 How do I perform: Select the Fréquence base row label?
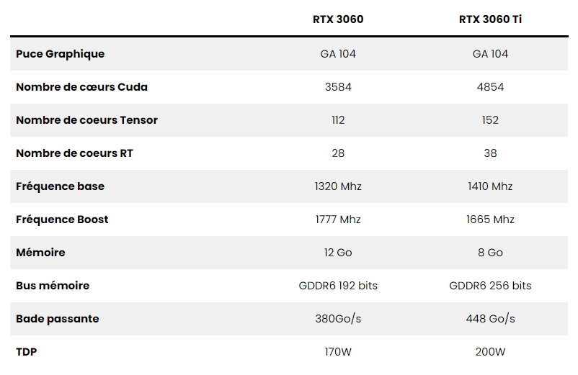click(x=60, y=186)
